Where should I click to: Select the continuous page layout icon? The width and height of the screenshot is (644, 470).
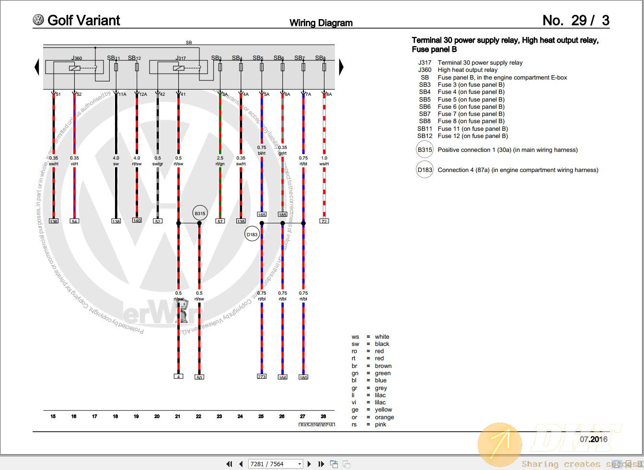pyautogui.click(x=629, y=464)
